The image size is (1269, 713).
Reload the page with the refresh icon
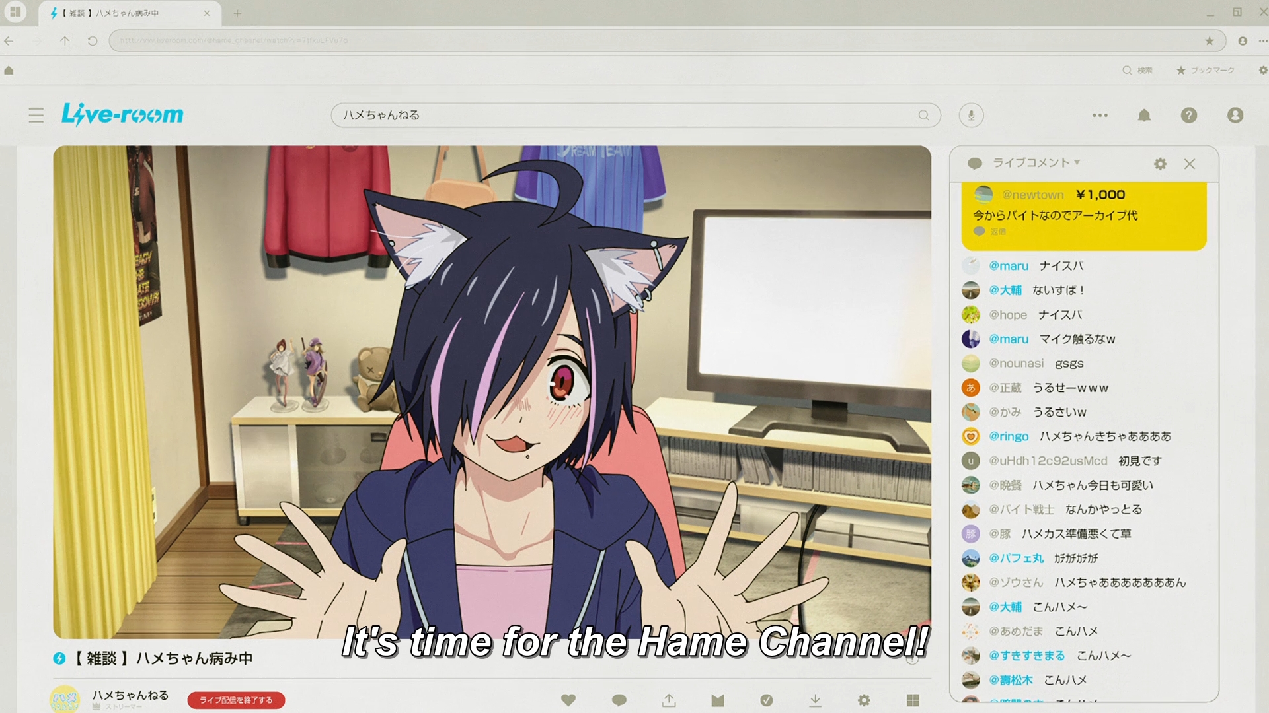[93, 41]
